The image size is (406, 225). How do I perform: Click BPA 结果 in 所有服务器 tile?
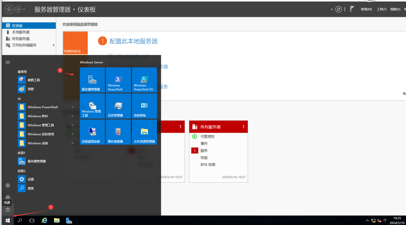(x=208, y=165)
